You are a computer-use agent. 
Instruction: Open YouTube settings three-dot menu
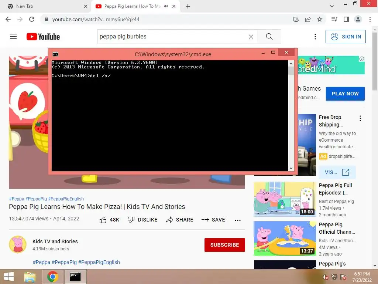(315, 37)
